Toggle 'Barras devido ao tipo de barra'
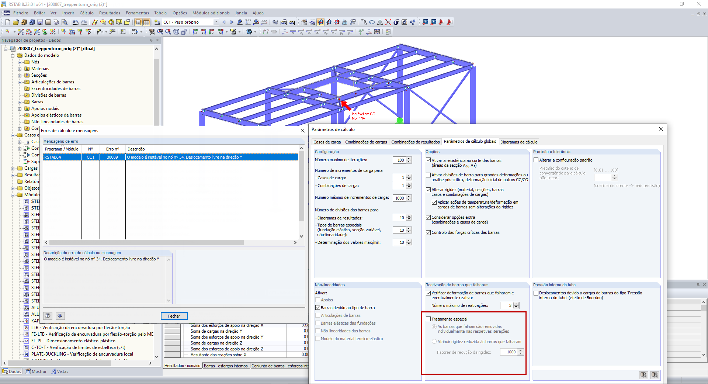Image resolution: width=708 pixels, height=384 pixels. coord(317,308)
